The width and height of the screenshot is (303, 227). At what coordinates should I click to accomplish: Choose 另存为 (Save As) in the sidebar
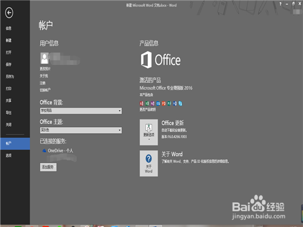click(10, 76)
